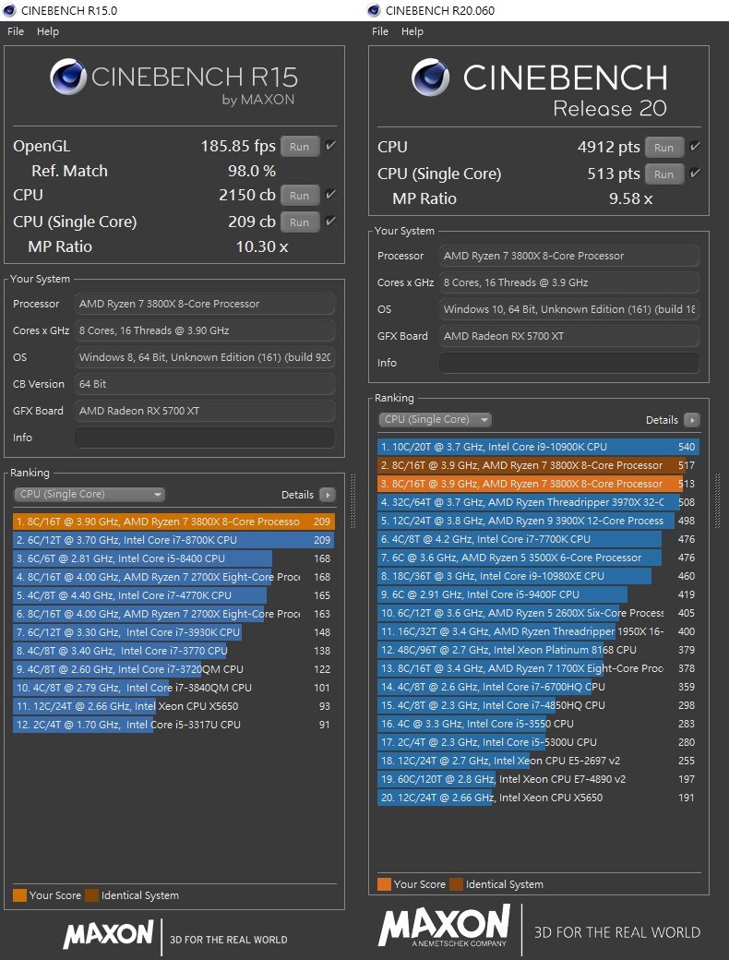The image size is (729, 960).
Task: Run the CPU benchmark in R15
Action: click(299, 196)
